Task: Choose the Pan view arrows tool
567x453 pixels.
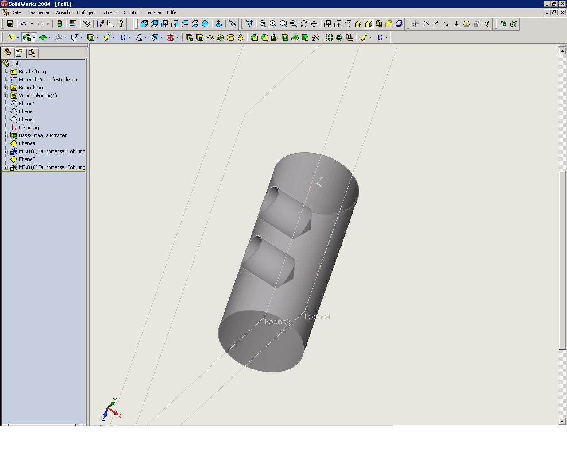Action: 314,24
